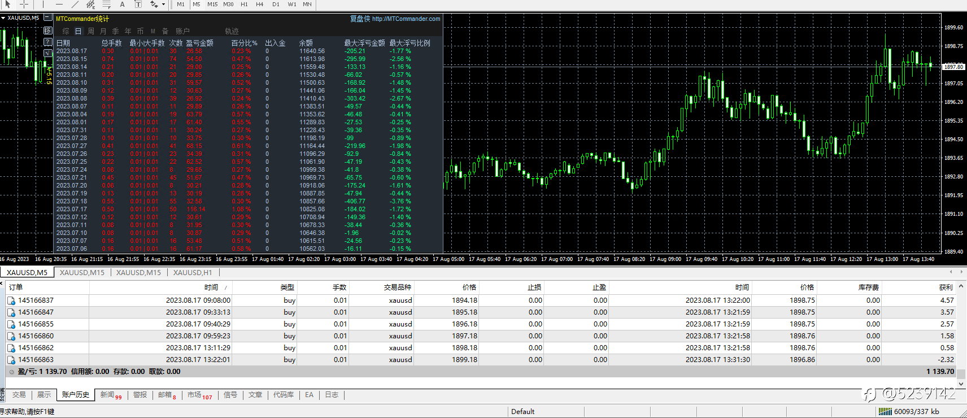
Task: Toggle the M5 timeframe button
Action: pos(197,4)
